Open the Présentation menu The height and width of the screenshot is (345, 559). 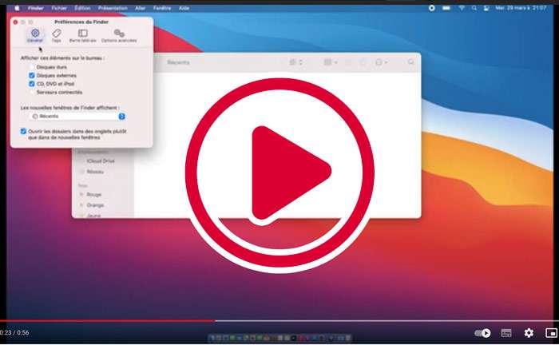pos(113,8)
